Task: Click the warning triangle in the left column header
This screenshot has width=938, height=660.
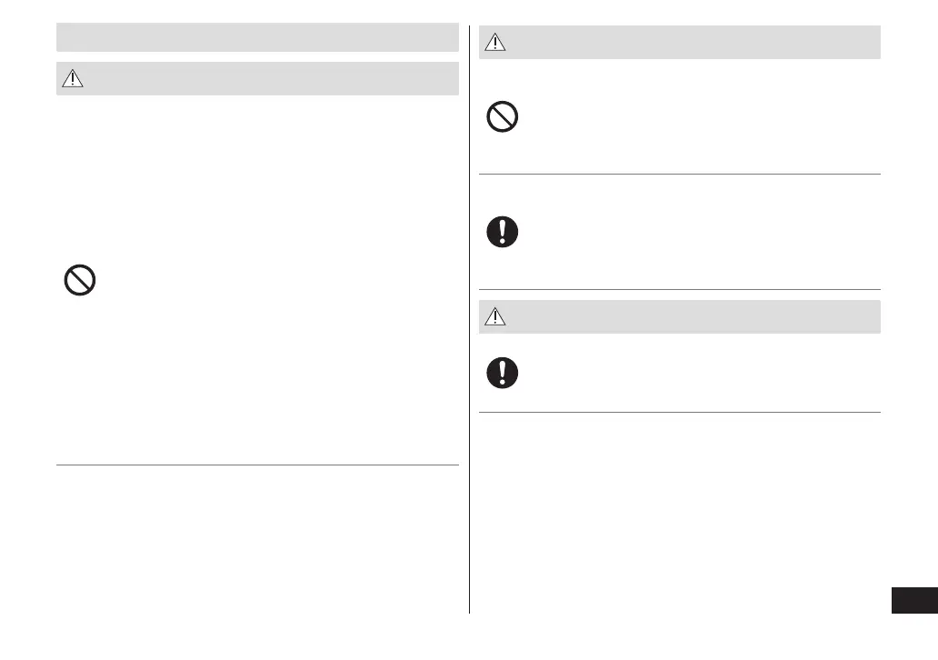Action: [x=72, y=79]
